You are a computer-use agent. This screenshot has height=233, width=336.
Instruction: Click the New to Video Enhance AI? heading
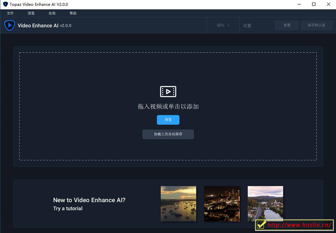[89, 200]
